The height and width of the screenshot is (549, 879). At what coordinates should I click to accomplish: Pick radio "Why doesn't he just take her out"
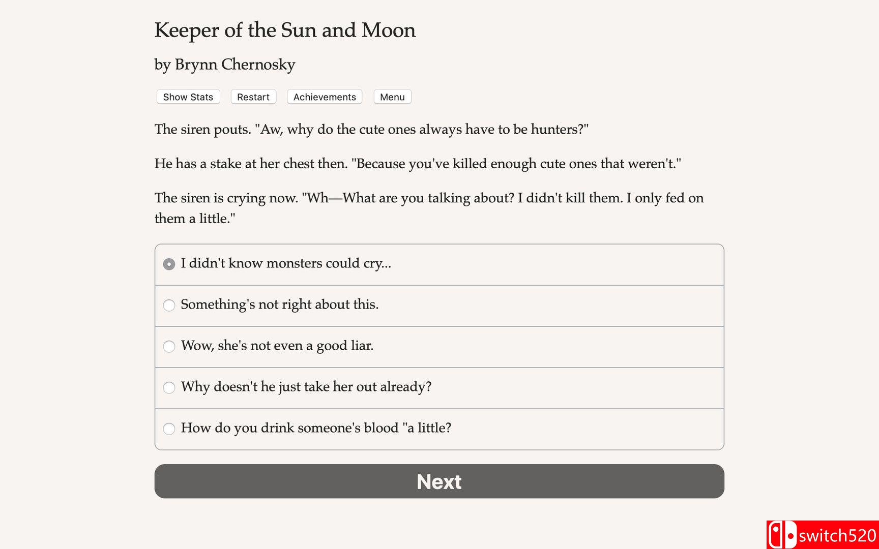point(169,387)
